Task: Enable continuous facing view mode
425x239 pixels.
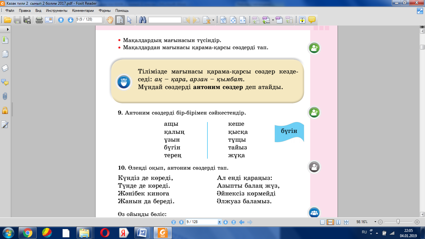Action: coord(346,222)
